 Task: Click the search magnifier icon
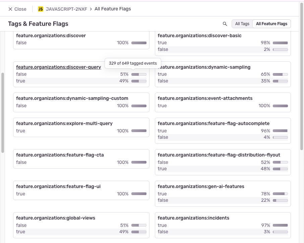[225, 24]
